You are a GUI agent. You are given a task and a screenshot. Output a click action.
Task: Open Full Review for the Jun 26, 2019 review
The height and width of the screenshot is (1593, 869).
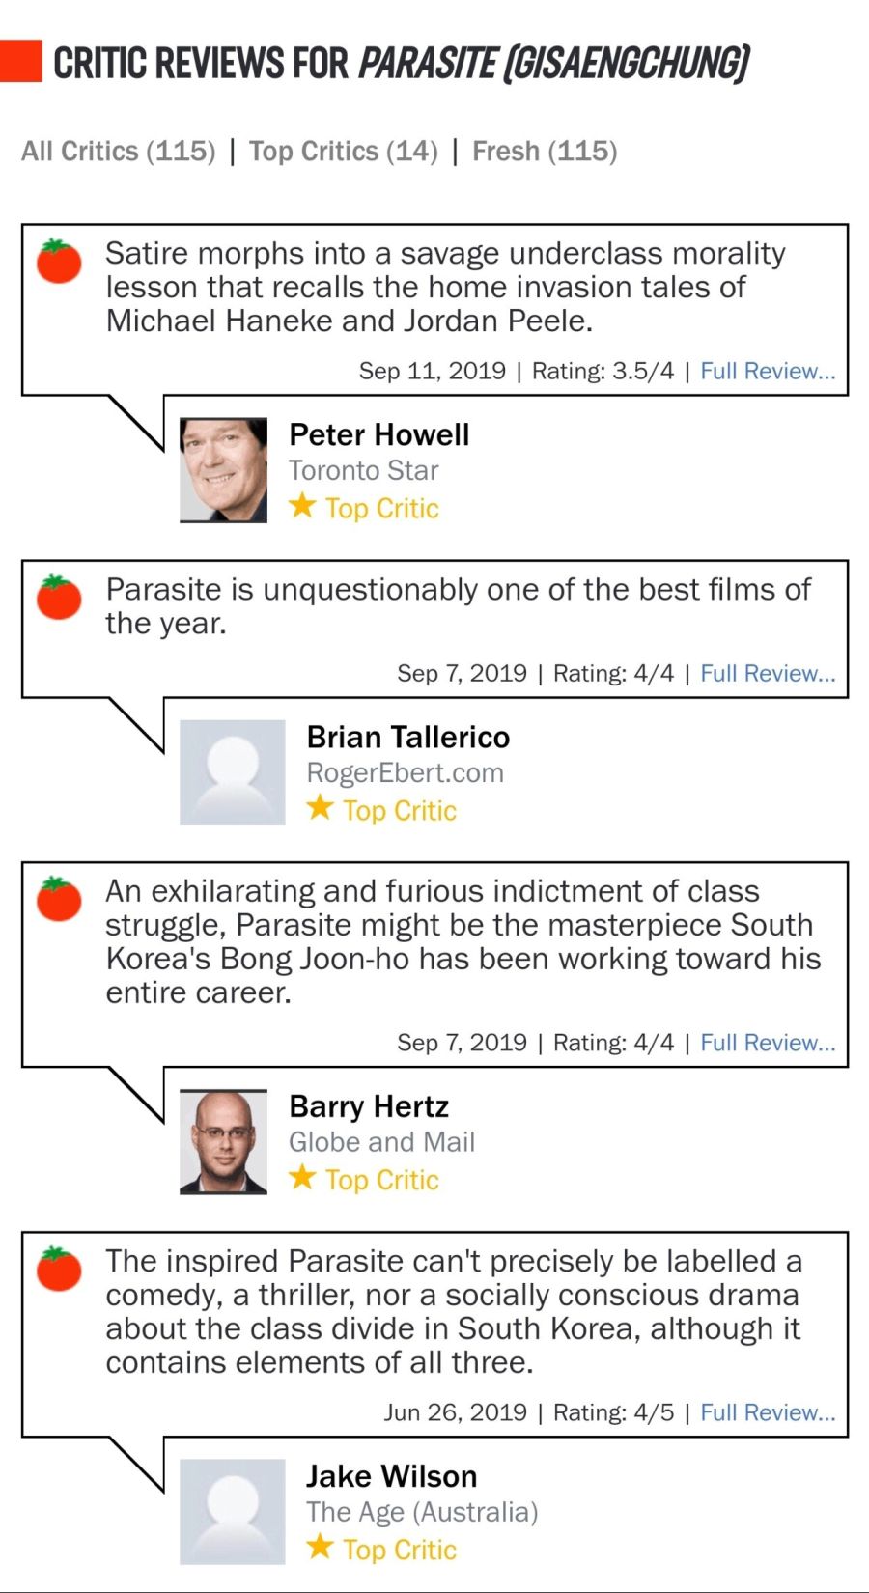[x=768, y=1413]
